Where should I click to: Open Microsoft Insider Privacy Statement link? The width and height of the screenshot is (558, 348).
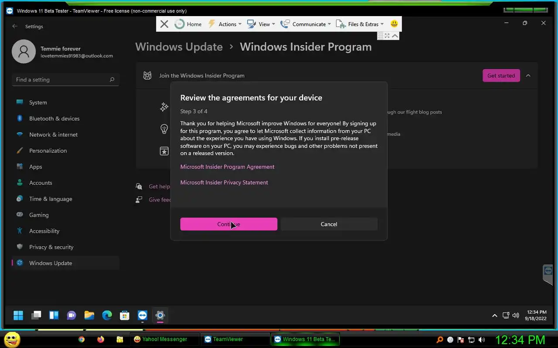point(224,182)
